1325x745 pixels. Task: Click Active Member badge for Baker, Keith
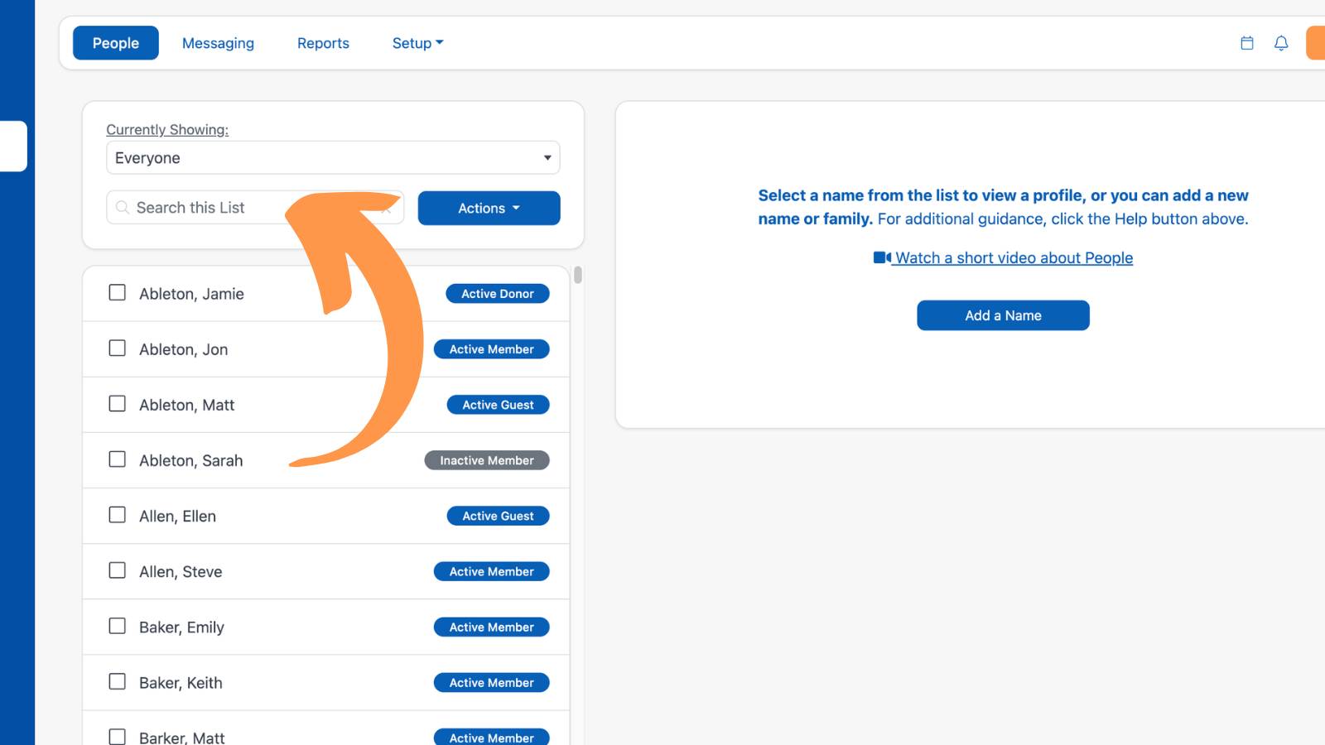492,683
